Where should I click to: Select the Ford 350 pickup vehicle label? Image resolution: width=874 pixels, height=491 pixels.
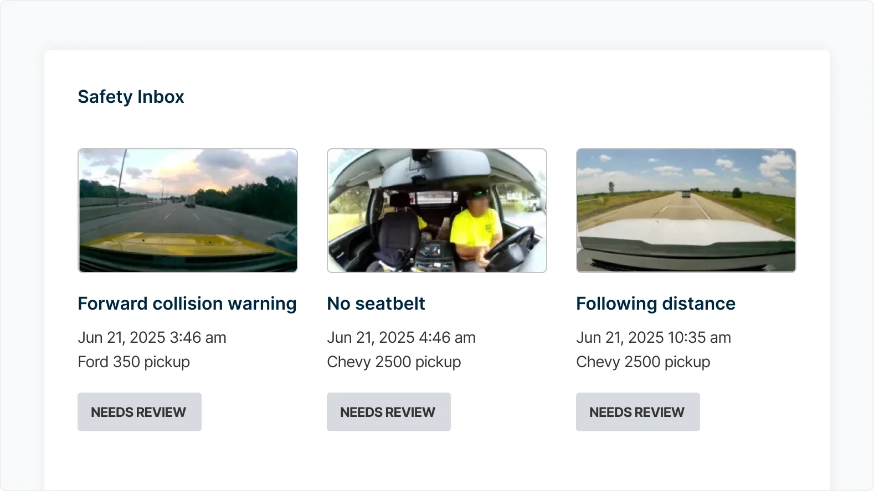tap(134, 362)
